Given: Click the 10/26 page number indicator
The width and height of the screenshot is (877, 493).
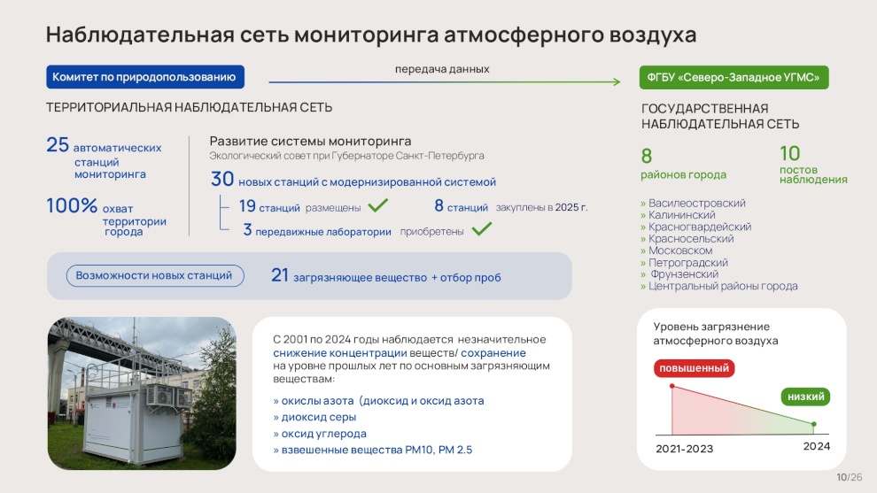Looking at the screenshot, I should click(849, 477).
